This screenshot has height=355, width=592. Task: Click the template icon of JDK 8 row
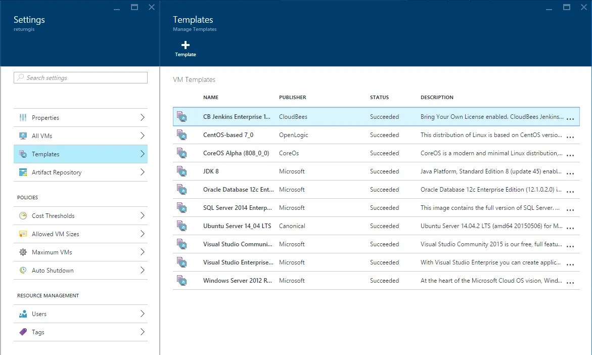coord(182,171)
